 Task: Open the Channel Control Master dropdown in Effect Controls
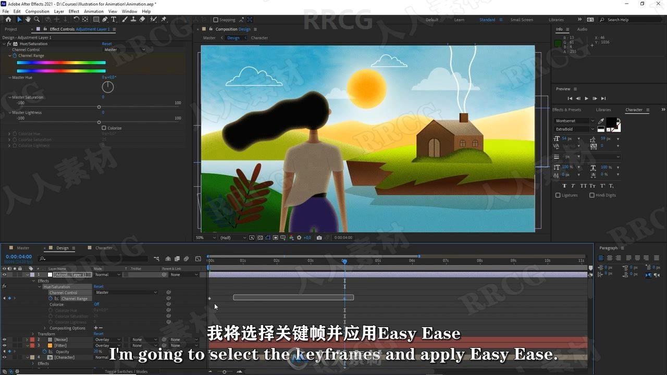click(125, 50)
